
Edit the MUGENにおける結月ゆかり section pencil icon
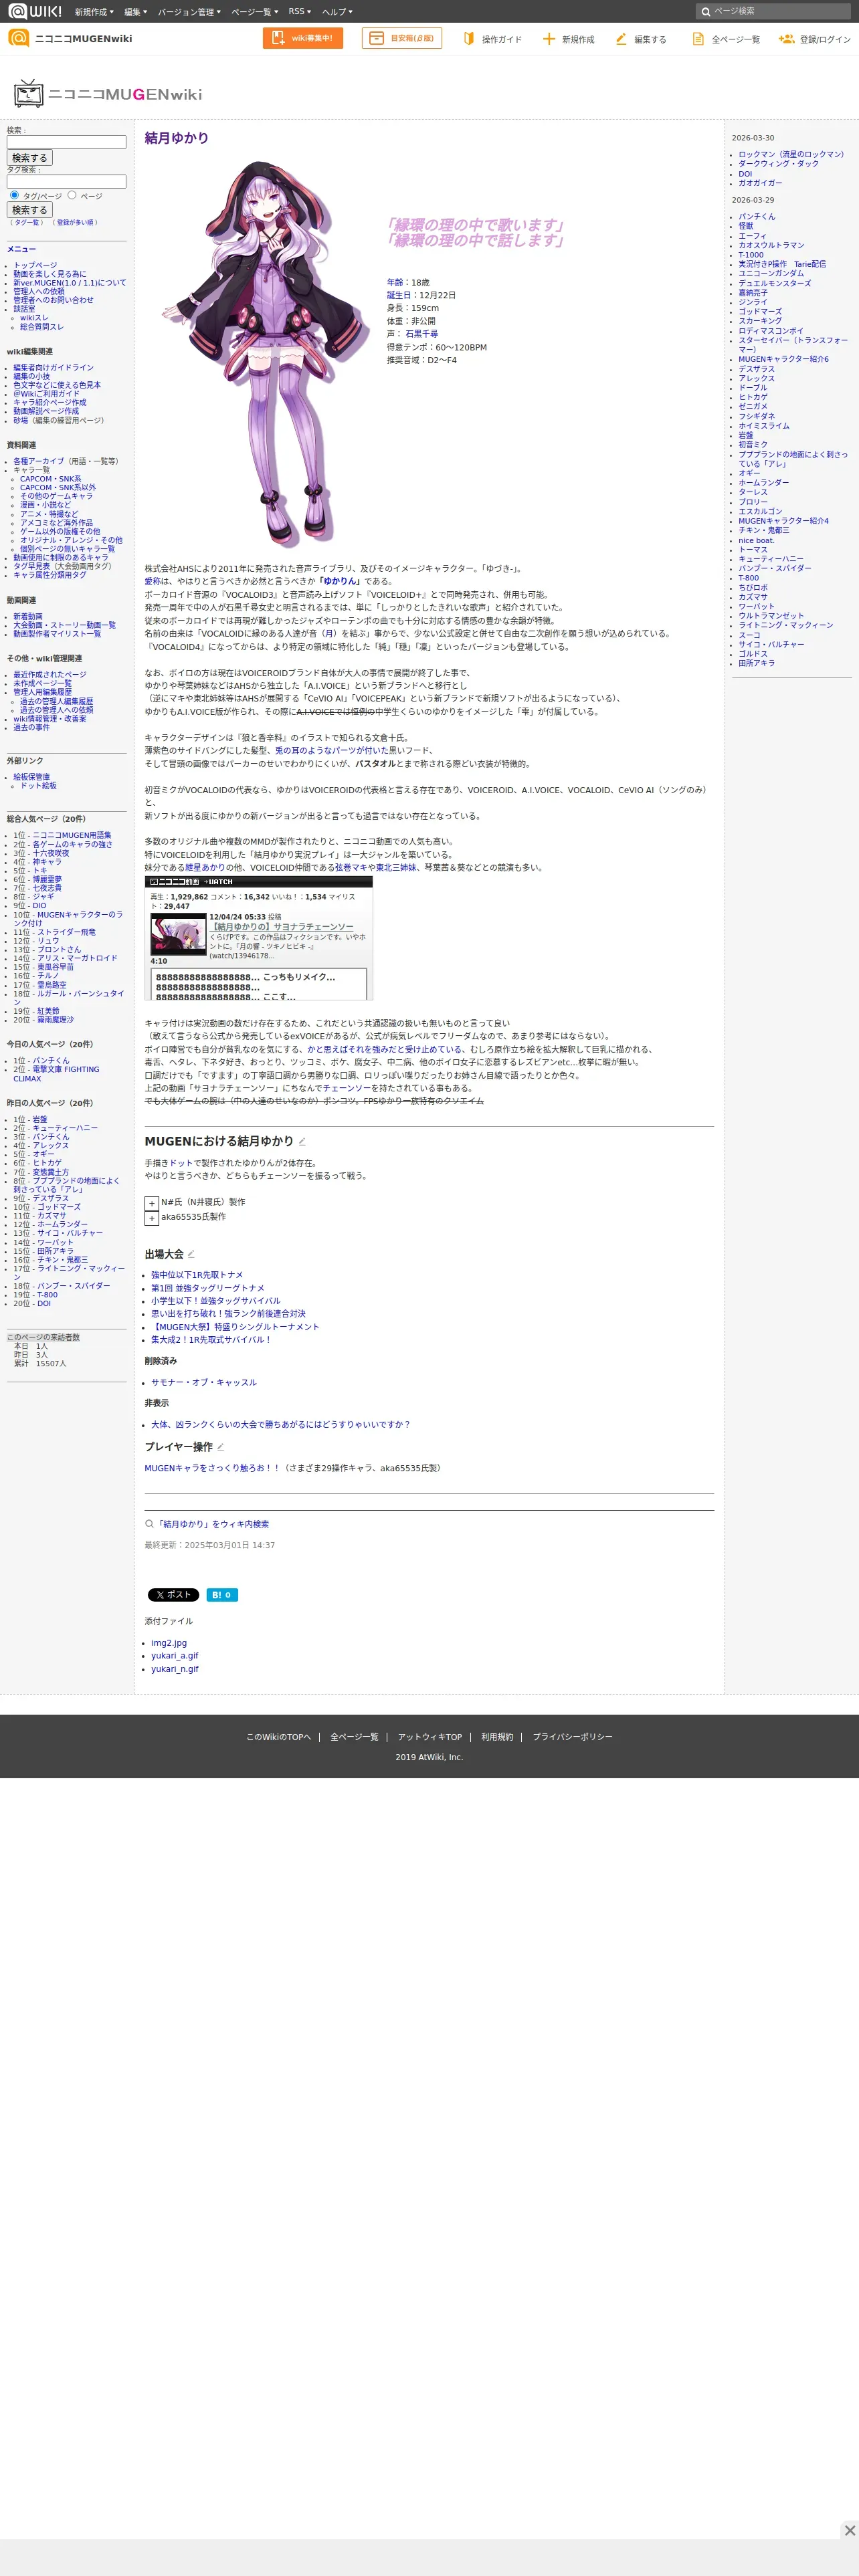(x=302, y=1141)
